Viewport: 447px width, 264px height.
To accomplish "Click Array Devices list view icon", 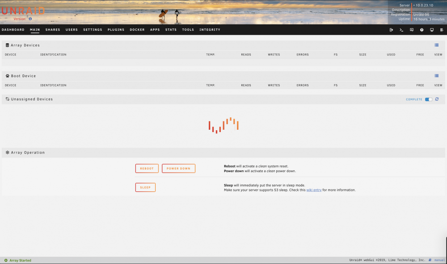I will pyautogui.click(x=436, y=45).
